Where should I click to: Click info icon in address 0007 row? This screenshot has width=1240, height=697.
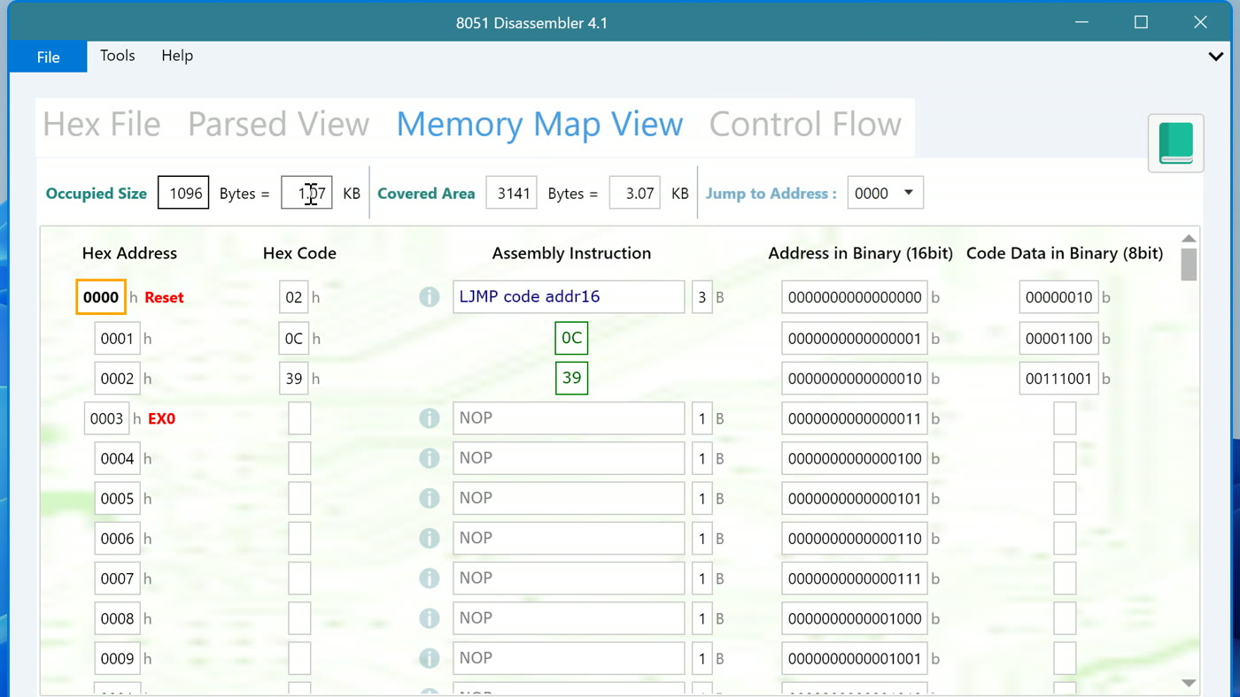coord(430,578)
